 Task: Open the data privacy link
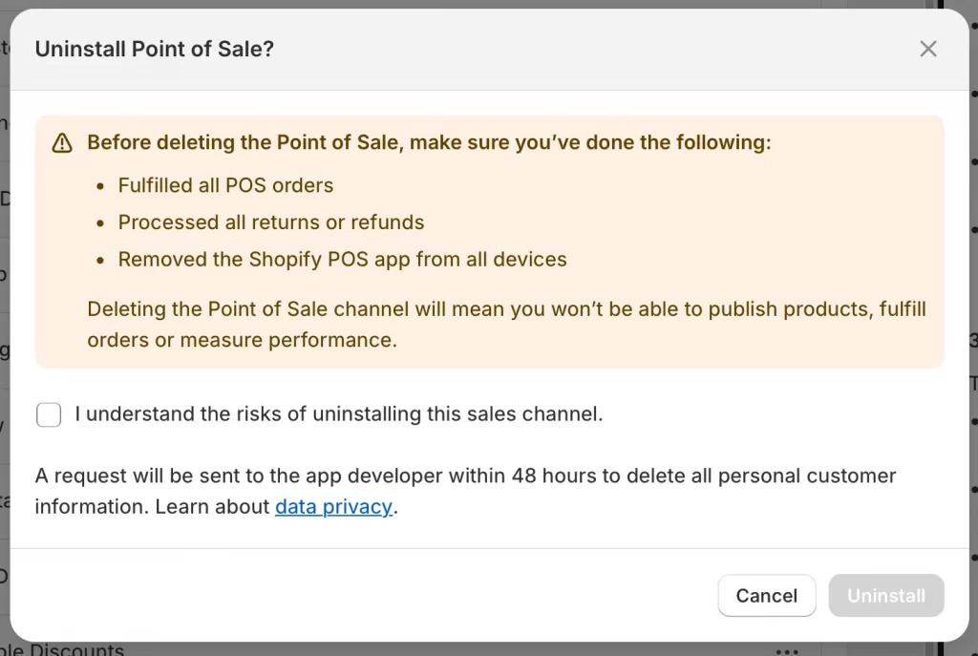pyautogui.click(x=333, y=506)
